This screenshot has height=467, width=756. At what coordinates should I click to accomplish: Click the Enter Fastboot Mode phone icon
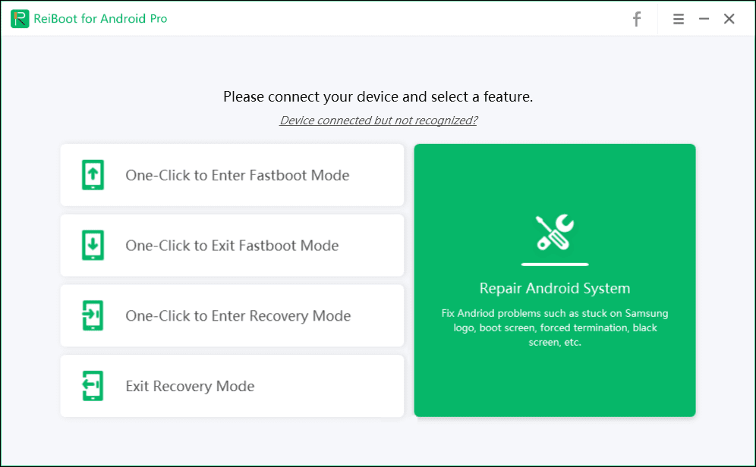(x=93, y=175)
